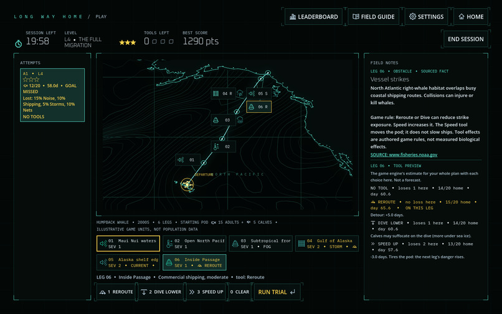Screen dimensions: 502x314
Task: Clear tool with 0 Clear button
Action: coord(240,292)
